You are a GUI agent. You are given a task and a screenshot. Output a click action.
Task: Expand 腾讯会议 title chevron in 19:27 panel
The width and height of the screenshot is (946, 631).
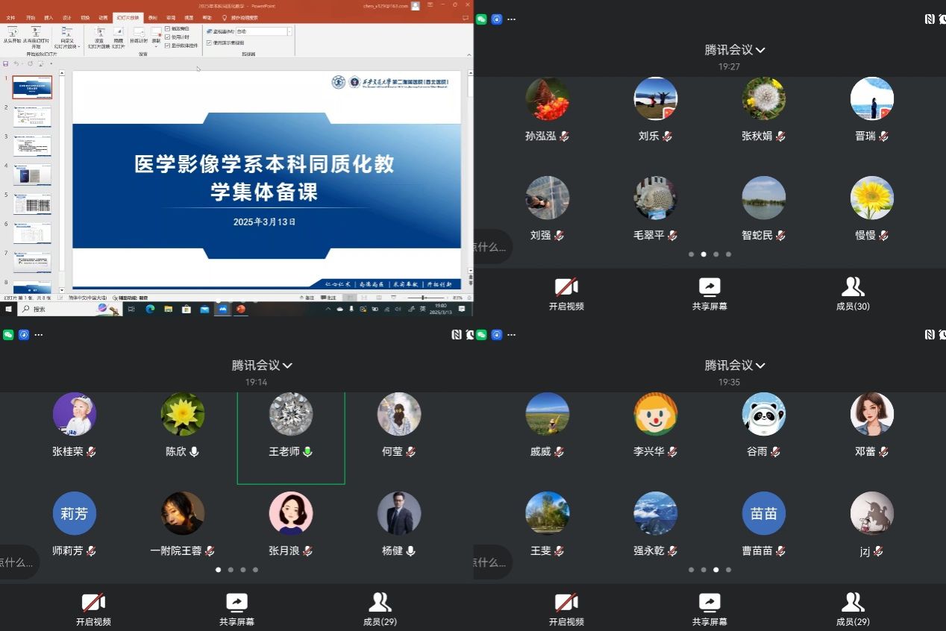tap(760, 50)
